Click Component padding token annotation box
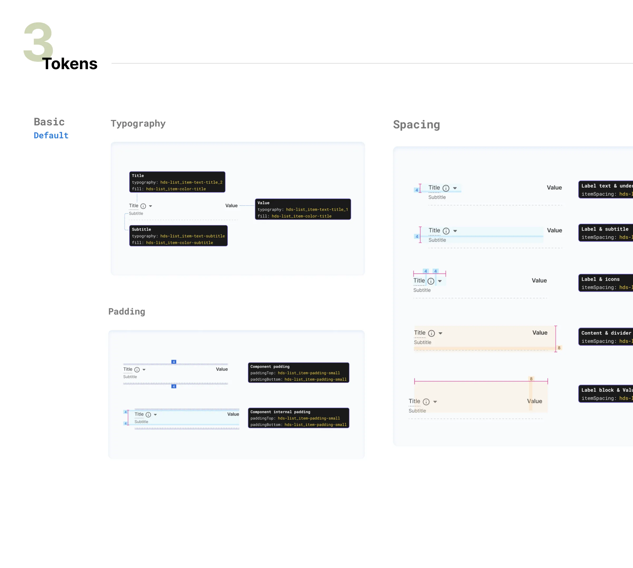 [x=298, y=373]
